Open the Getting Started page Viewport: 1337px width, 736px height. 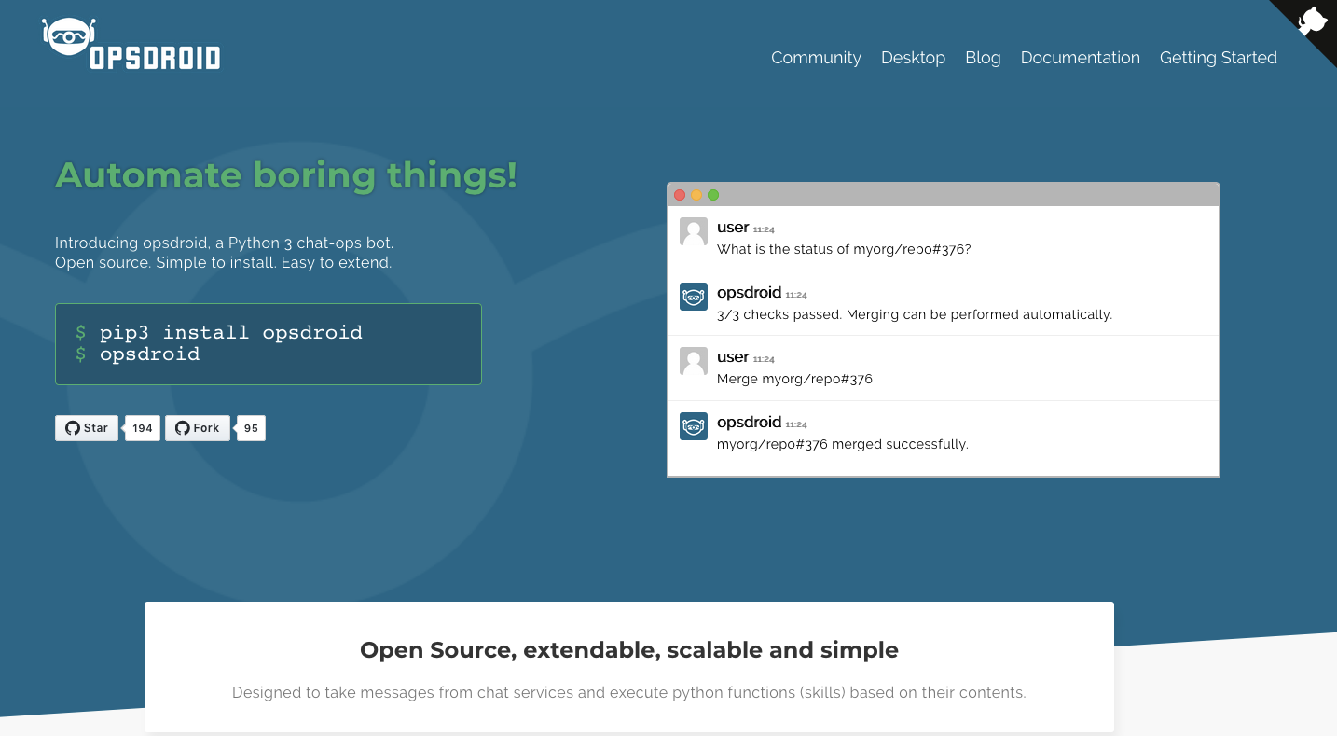1218,58
